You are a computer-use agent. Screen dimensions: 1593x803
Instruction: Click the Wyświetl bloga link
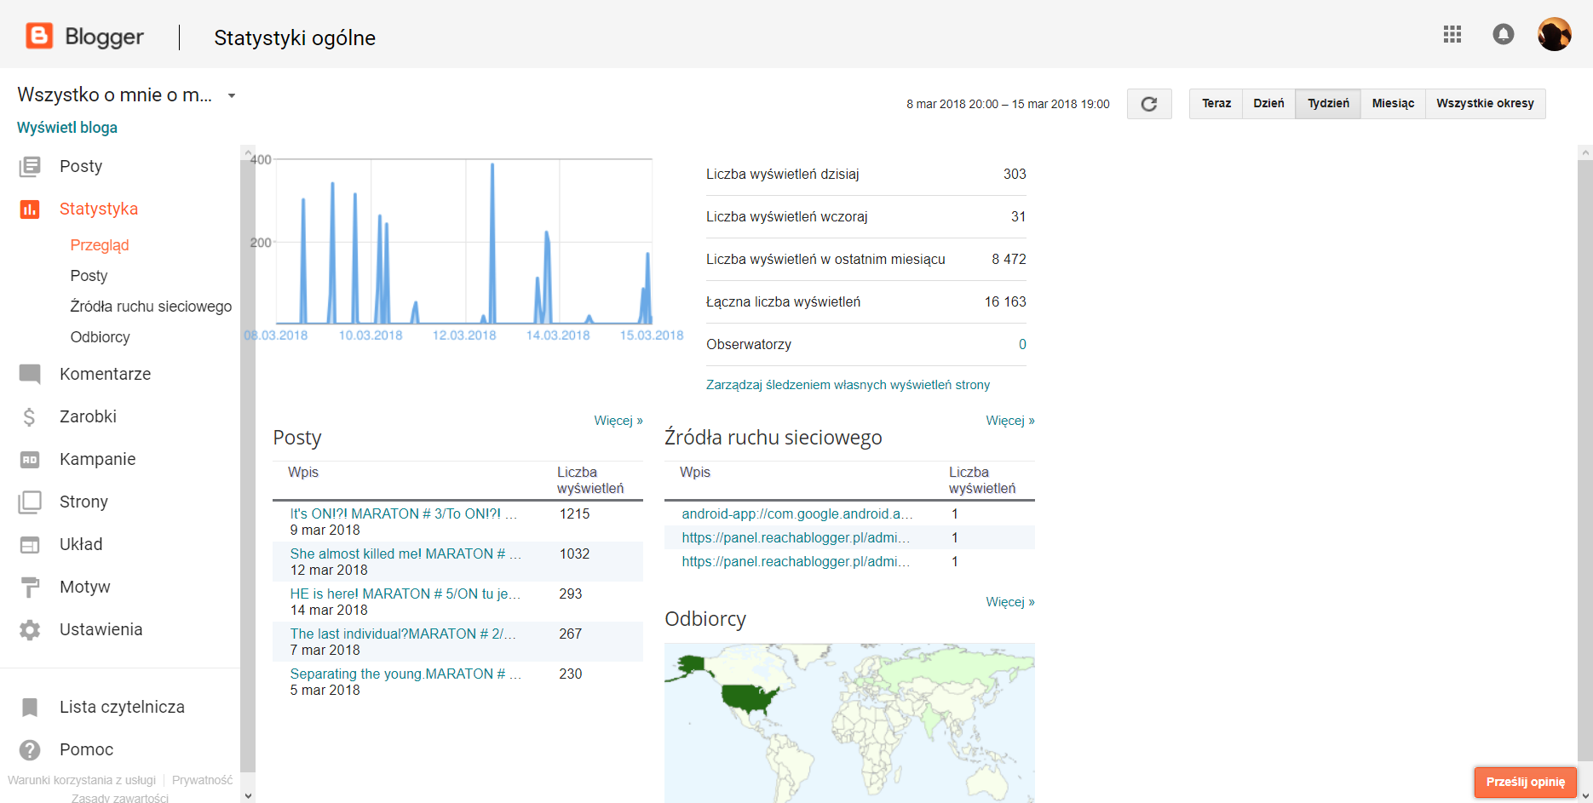(67, 128)
